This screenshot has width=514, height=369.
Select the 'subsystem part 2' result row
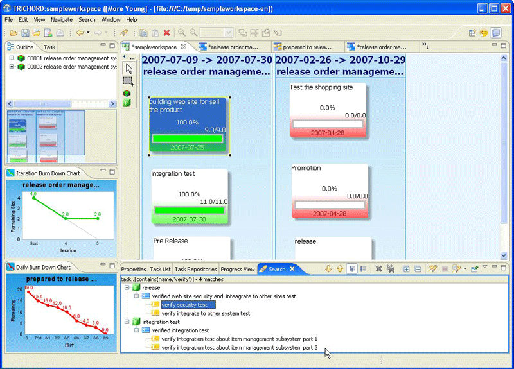pyautogui.click(x=239, y=347)
